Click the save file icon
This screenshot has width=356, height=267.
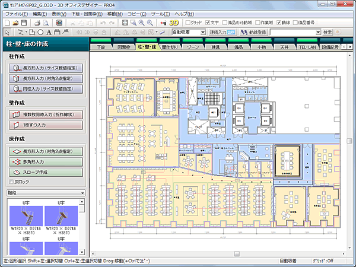click(24, 23)
